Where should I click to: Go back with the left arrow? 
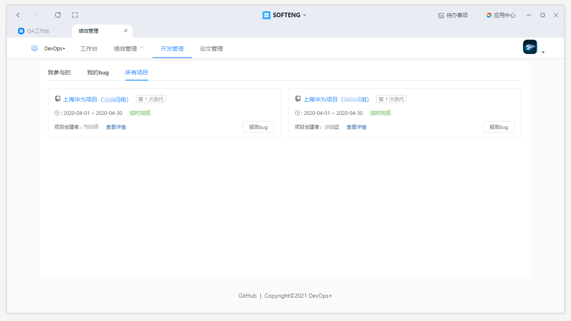click(x=18, y=15)
